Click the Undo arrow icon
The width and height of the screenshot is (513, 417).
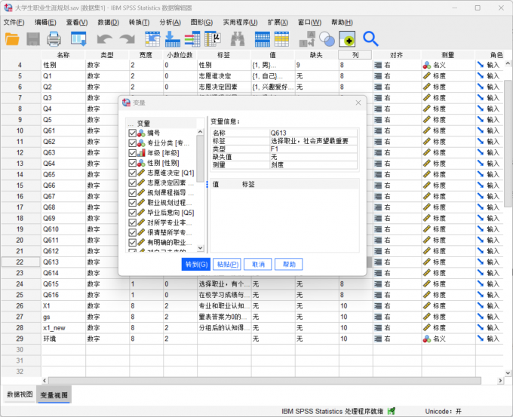click(105, 39)
